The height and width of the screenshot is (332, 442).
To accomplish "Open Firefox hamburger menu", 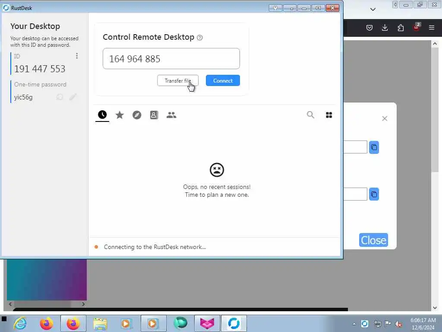I will pos(431,28).
